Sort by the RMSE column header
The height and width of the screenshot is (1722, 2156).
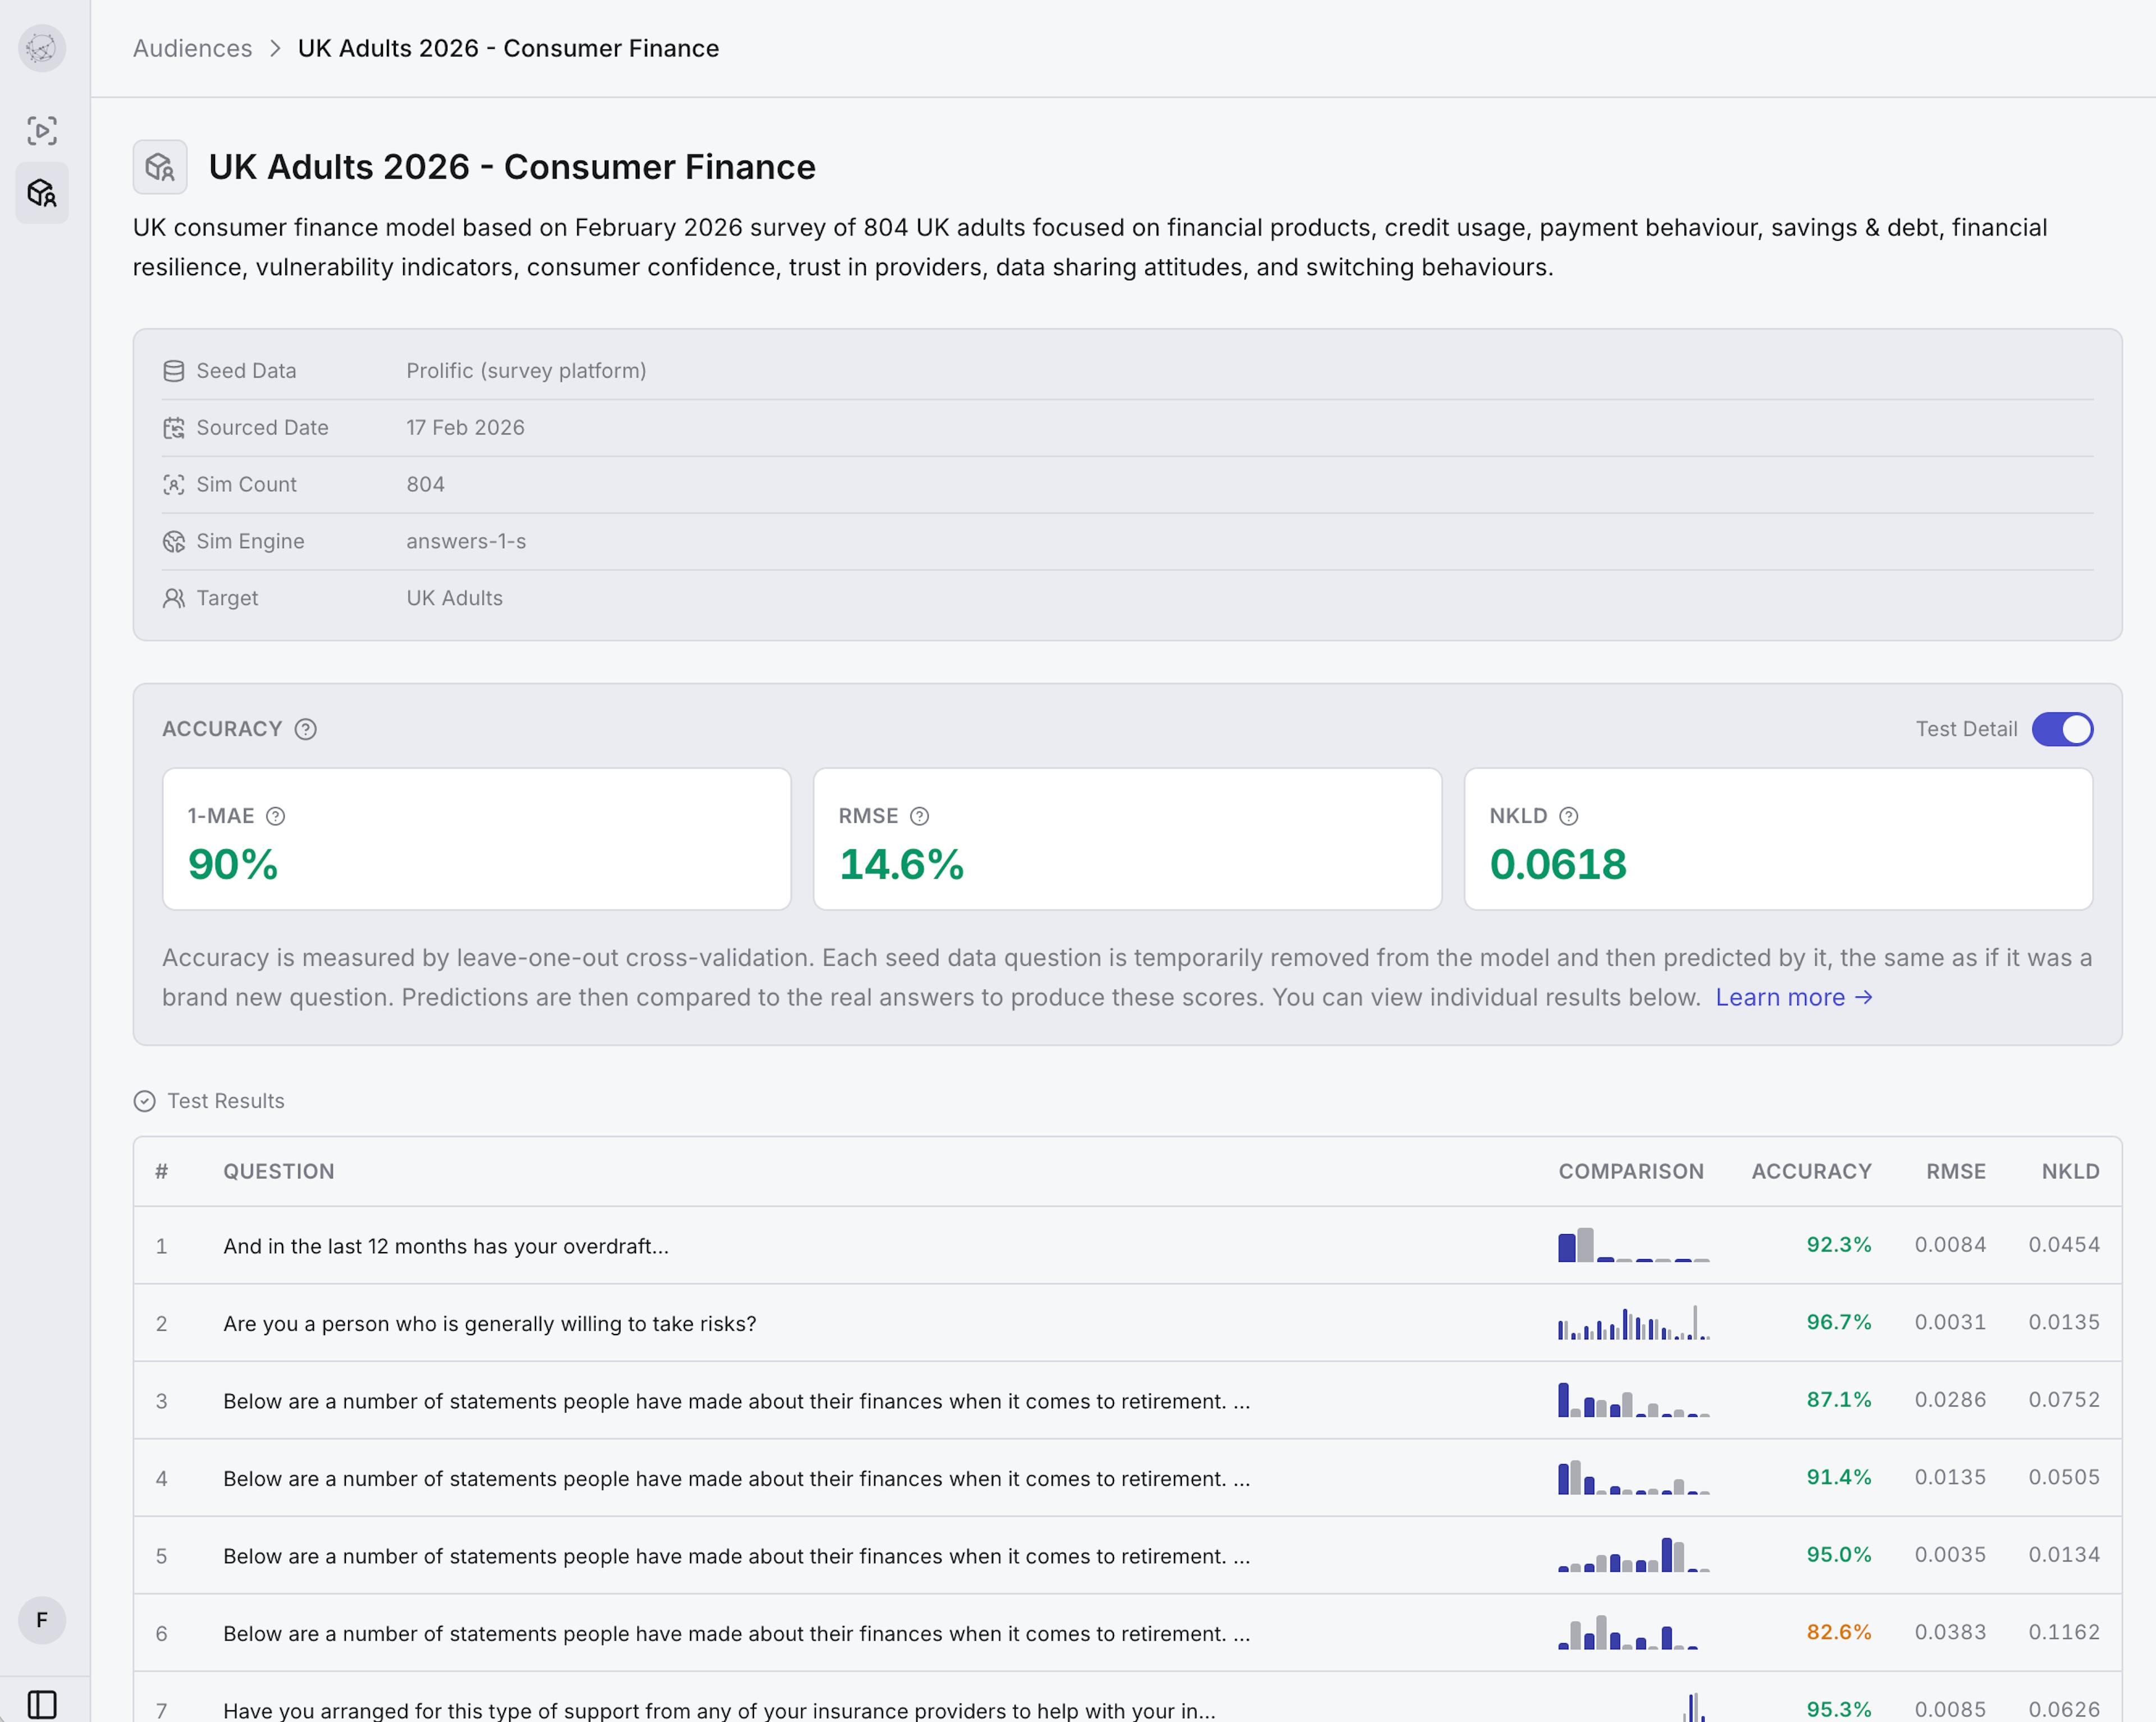(x=1955, y=1171)
